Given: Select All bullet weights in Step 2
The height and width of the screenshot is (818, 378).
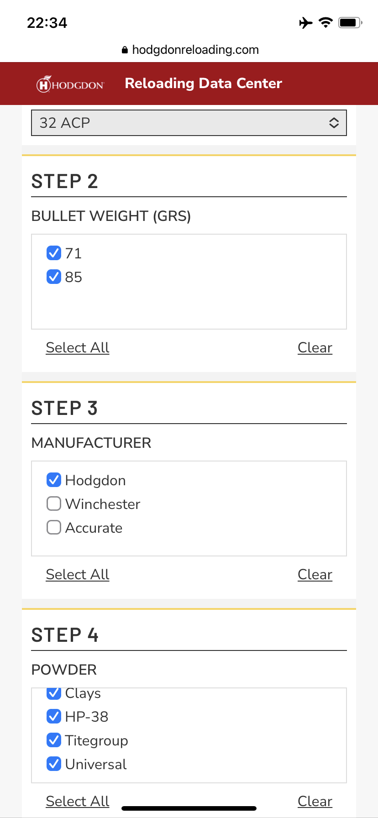Looking at the screenshot, I should [x=78, y=347].
